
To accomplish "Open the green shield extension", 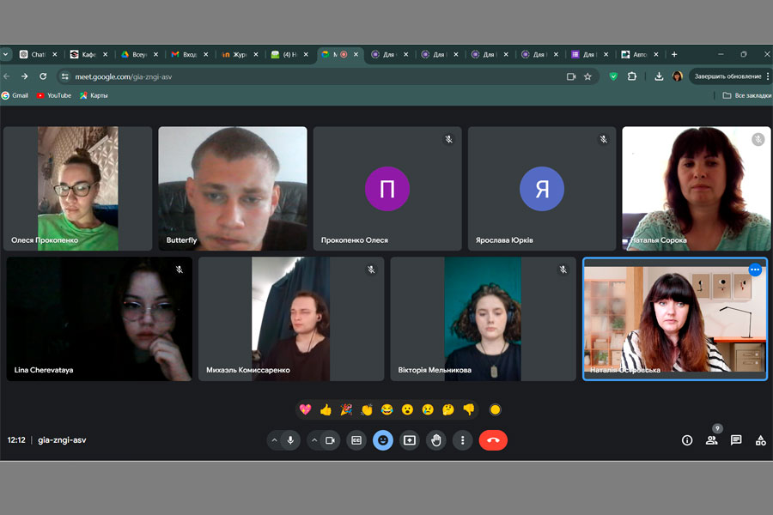I will (x=613, y=76).
